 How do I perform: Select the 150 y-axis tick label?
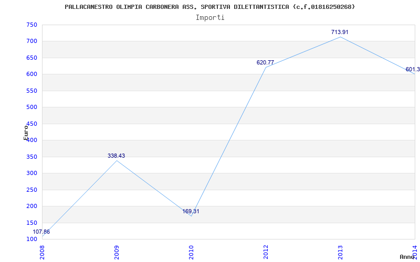[31, 223]
